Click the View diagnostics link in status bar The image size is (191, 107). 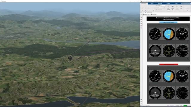(x=171, y=106)
